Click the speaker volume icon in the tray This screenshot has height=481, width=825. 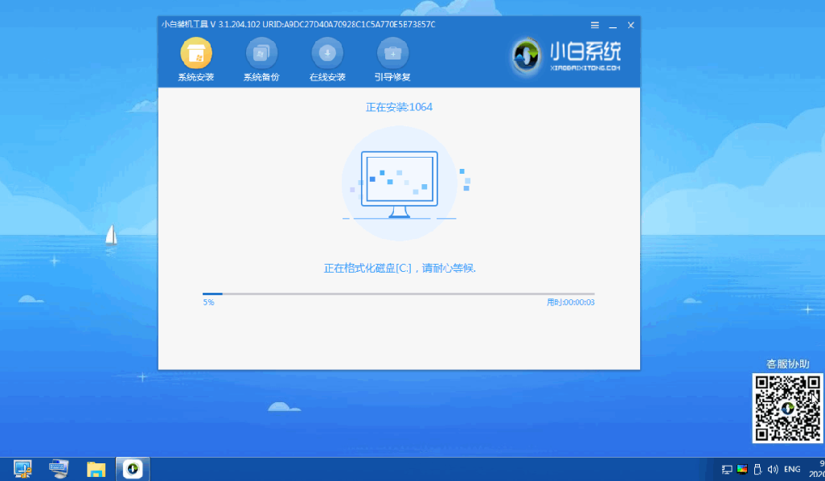click(774, 469)
